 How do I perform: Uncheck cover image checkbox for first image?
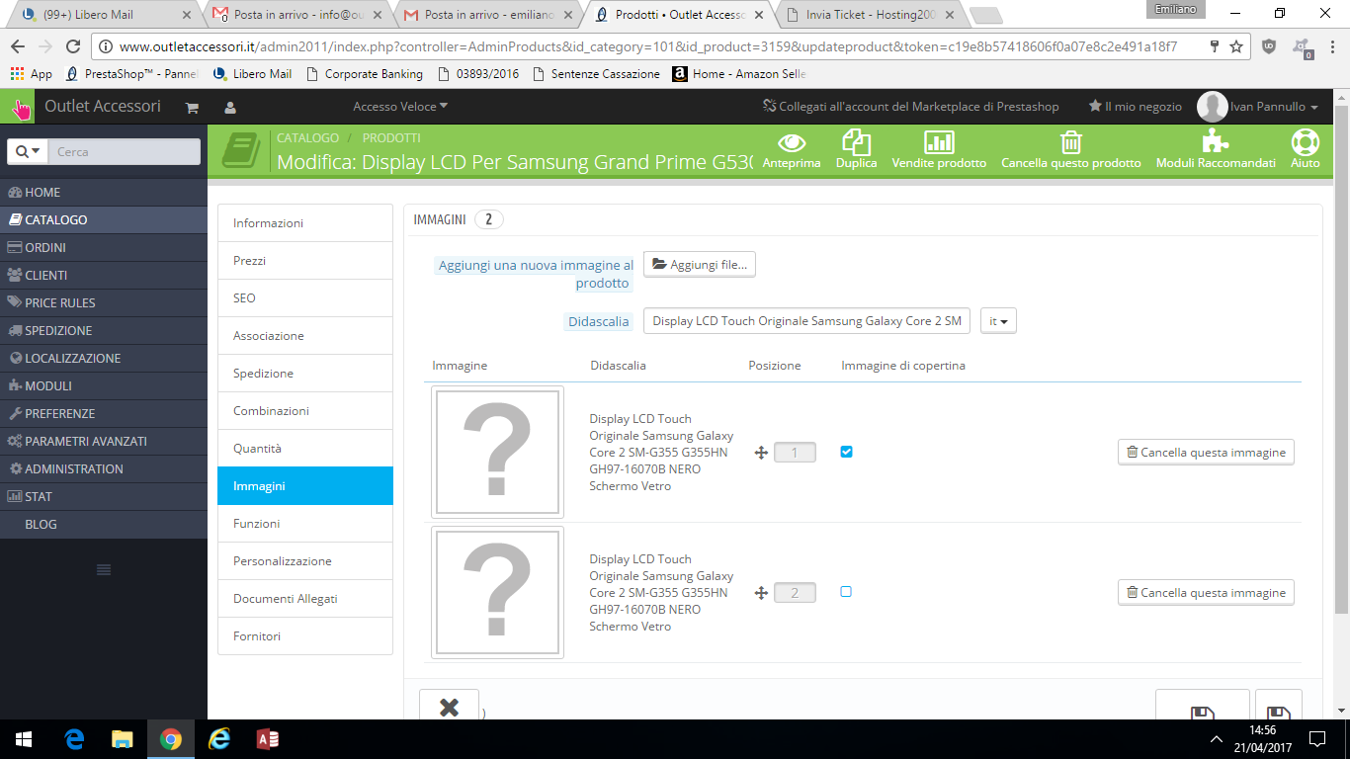pyautogui.click(x=846, y=452)
